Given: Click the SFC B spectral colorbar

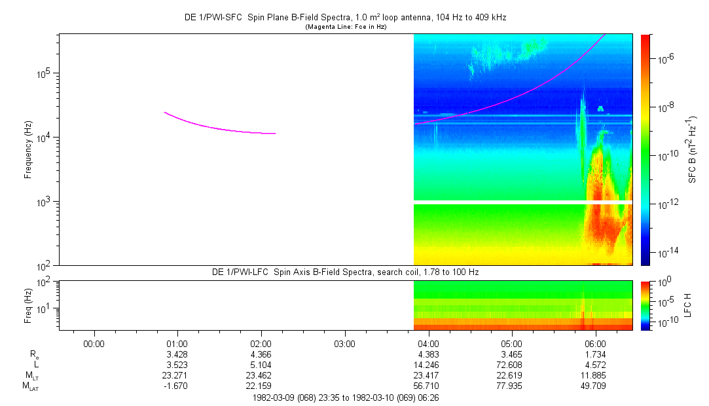Looking at the screenshot, I should [645, 149].
